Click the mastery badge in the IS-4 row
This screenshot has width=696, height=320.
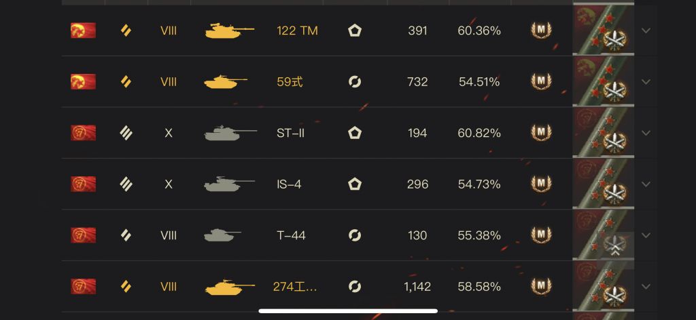pyautogui.click(x=540, y=184)
